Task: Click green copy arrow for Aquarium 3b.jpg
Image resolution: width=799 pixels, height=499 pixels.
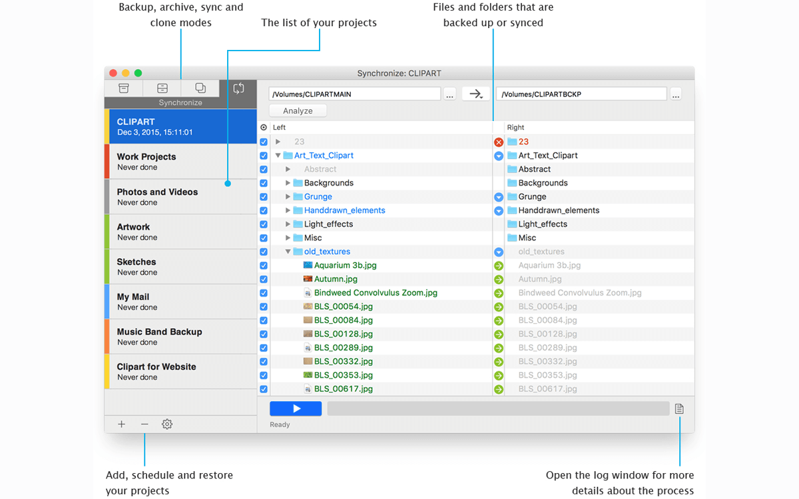Action: click(x=499, y=265)
